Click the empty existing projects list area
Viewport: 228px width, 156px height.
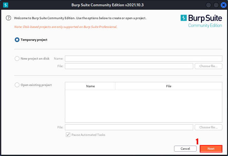(143, 106)
